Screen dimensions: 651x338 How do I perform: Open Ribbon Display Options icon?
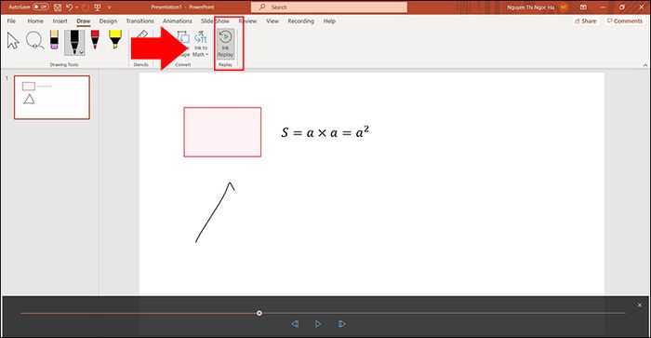(583, 7)
